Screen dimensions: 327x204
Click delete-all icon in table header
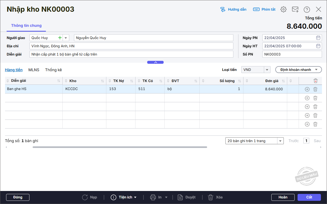click(x=315, y=81)
